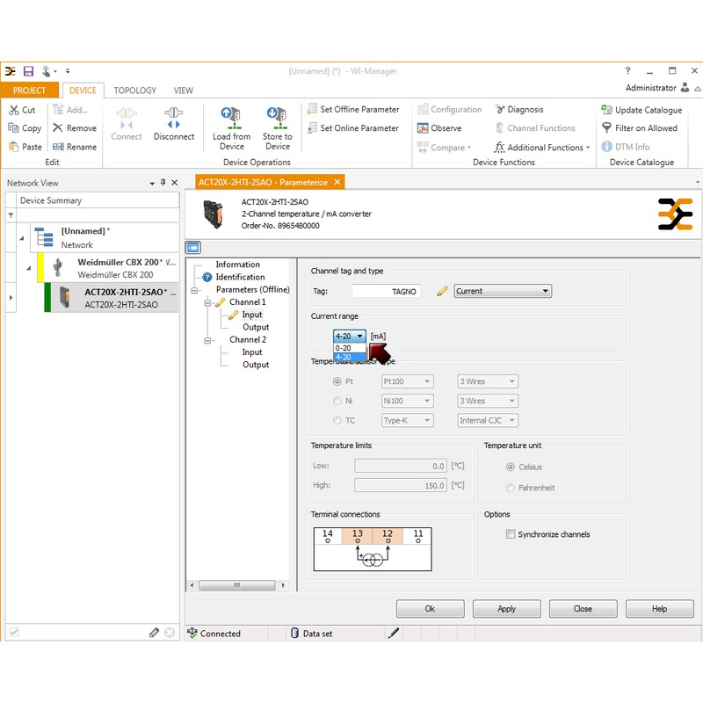
Task: Switch to the VIEW ribbon tab
Action: click(x=184, y=91)
